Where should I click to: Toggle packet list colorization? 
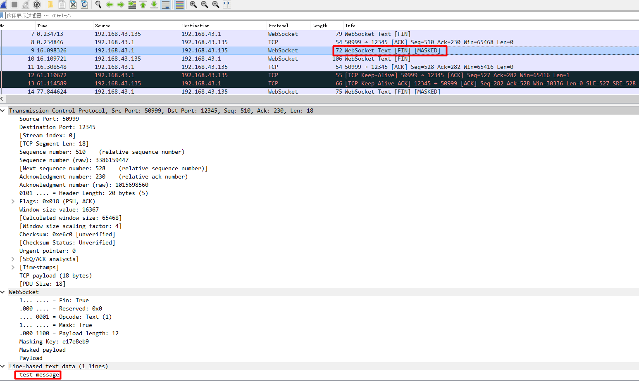pyautogui.click(x=179, y=5)
